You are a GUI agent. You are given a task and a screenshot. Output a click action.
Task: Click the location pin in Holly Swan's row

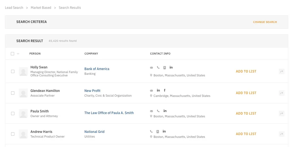[x=151, y=75]
